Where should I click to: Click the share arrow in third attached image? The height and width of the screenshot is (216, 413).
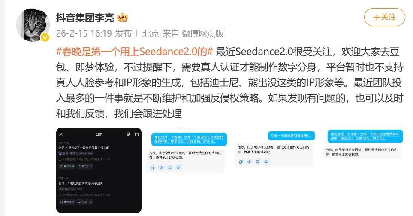click(267, 161)
